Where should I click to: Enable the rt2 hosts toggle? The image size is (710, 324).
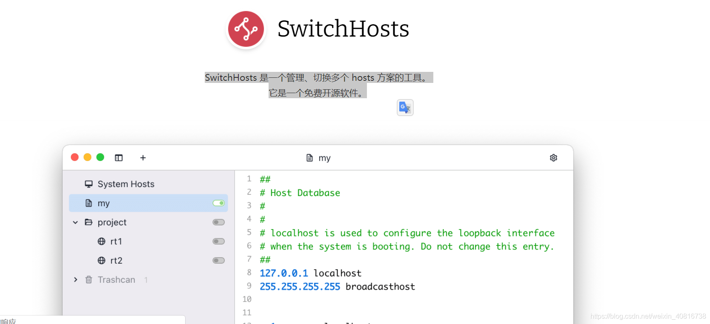219,261
